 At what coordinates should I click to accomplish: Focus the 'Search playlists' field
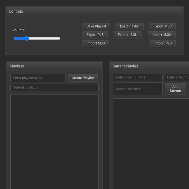54,87
